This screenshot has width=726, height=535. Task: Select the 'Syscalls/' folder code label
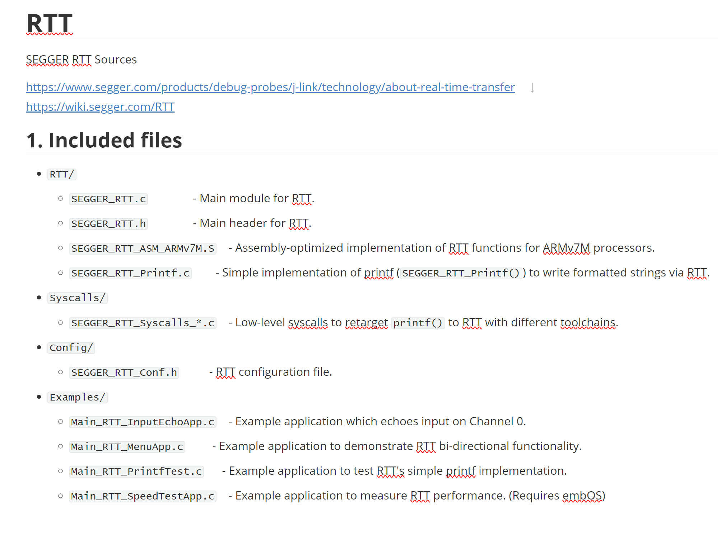pos(78,298)
